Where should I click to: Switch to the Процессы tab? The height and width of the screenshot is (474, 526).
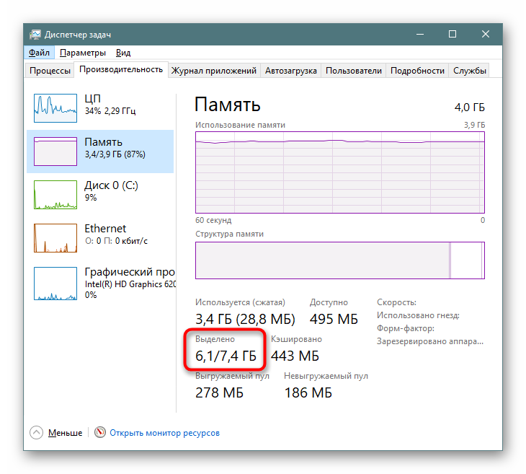point(50,71)
